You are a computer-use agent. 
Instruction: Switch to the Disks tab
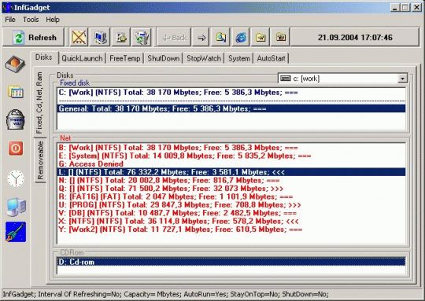(43, 57)
